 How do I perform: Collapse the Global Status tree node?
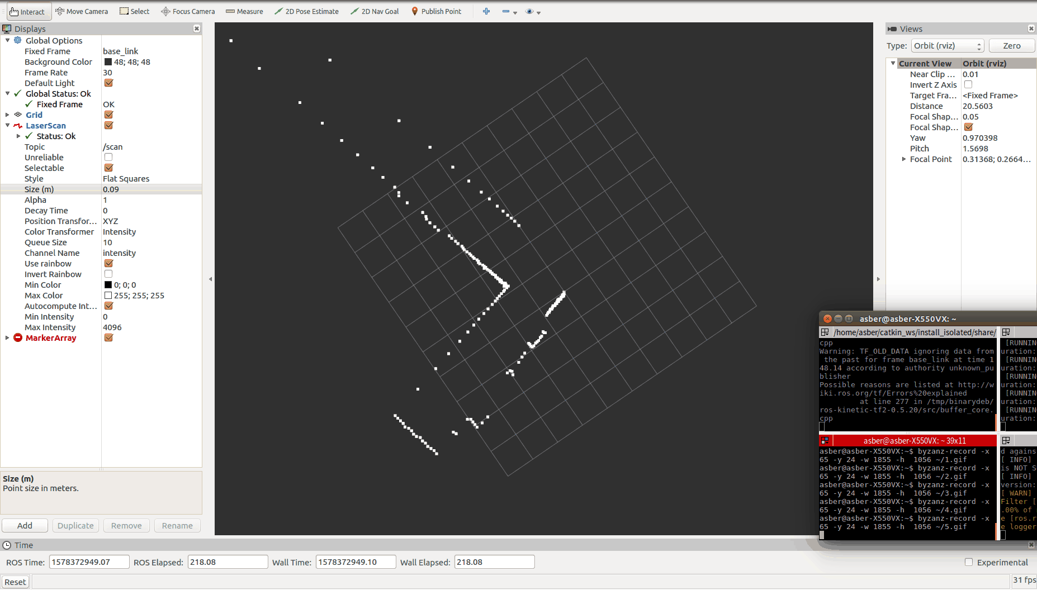(7, 93)
